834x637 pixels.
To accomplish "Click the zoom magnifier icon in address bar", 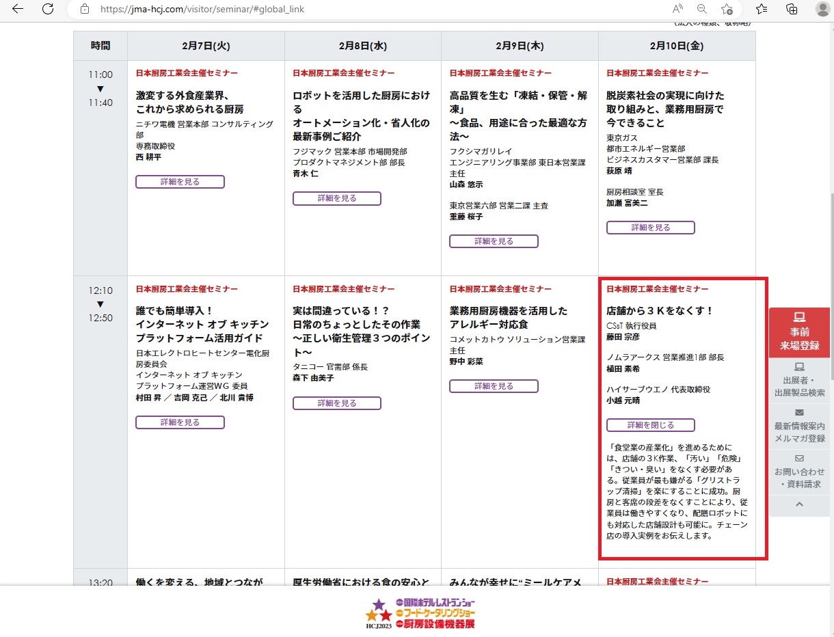I will [x=701, y=9].
